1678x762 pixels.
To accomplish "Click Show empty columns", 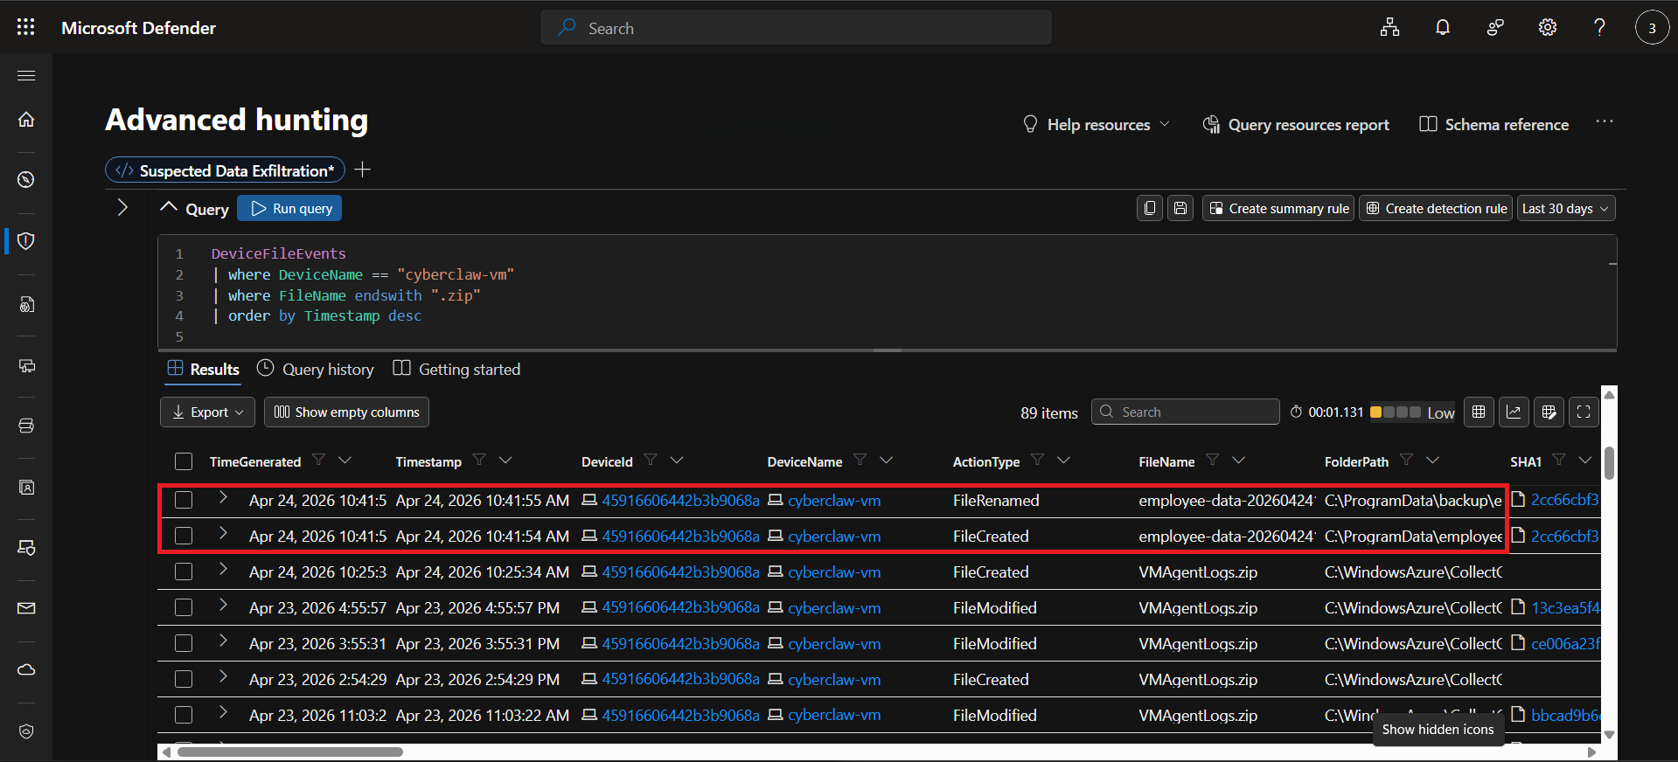I will (x=346, y=412).
